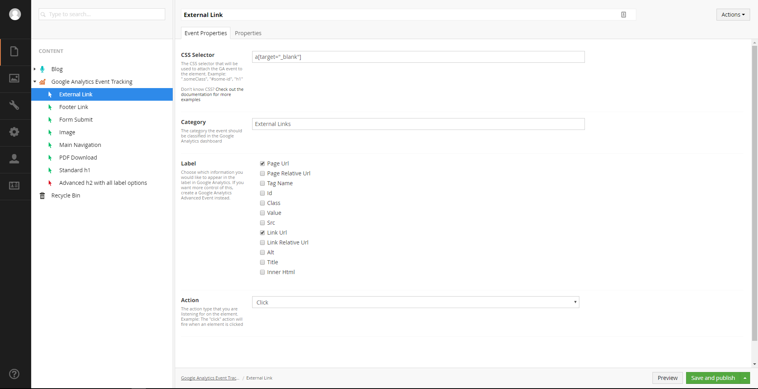This screenshot has width=758, height=389.
Task: Select Form Submit in the tree
Action: coord(76,120)
